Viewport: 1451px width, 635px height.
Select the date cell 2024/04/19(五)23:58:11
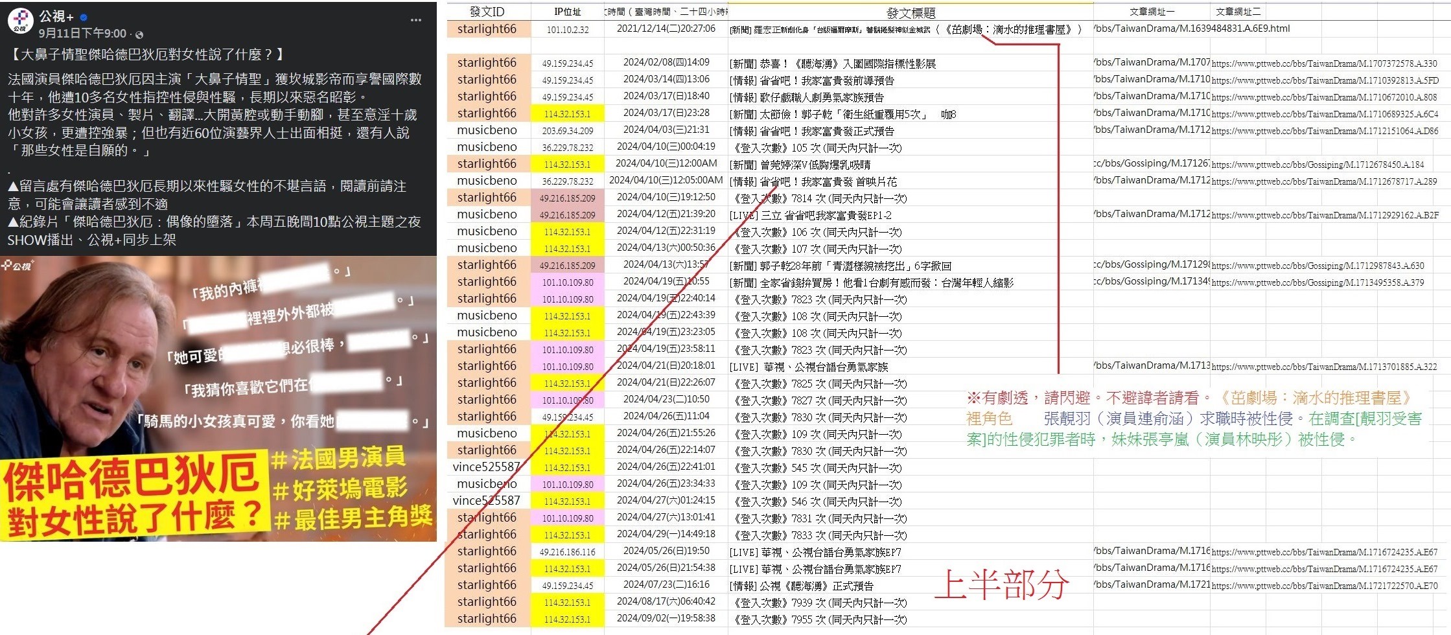(x=666, y=349)
